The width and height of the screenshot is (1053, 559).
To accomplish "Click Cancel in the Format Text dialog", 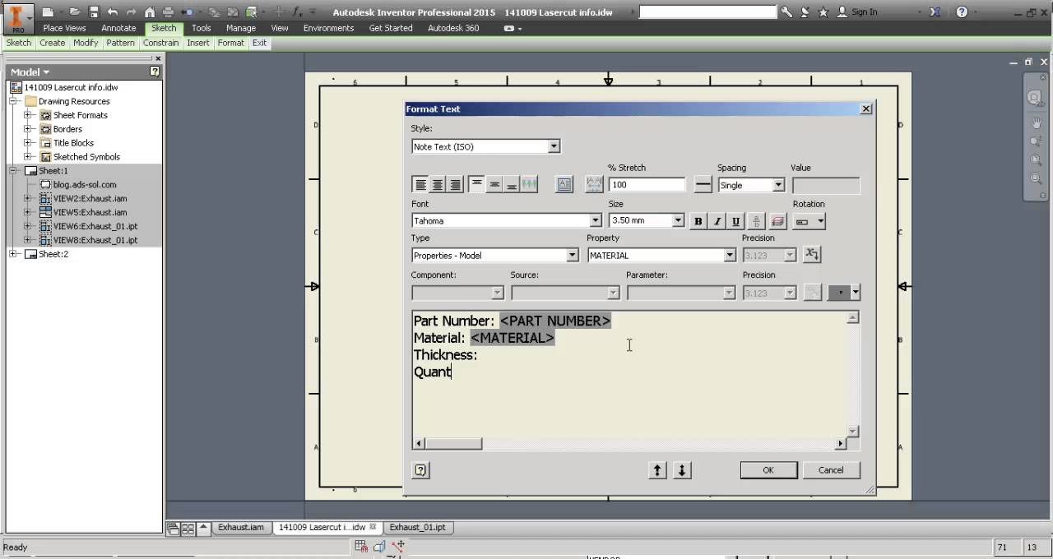I will (831, 470).
